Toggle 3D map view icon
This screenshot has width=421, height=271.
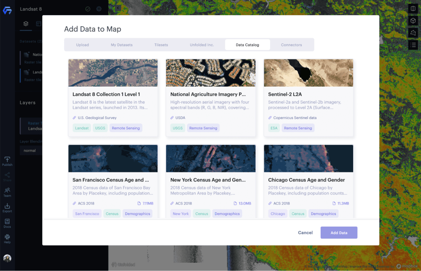[413, 21]
